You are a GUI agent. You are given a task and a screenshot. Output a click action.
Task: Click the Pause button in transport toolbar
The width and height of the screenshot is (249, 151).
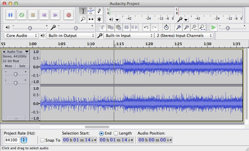(x=10, y=15)
